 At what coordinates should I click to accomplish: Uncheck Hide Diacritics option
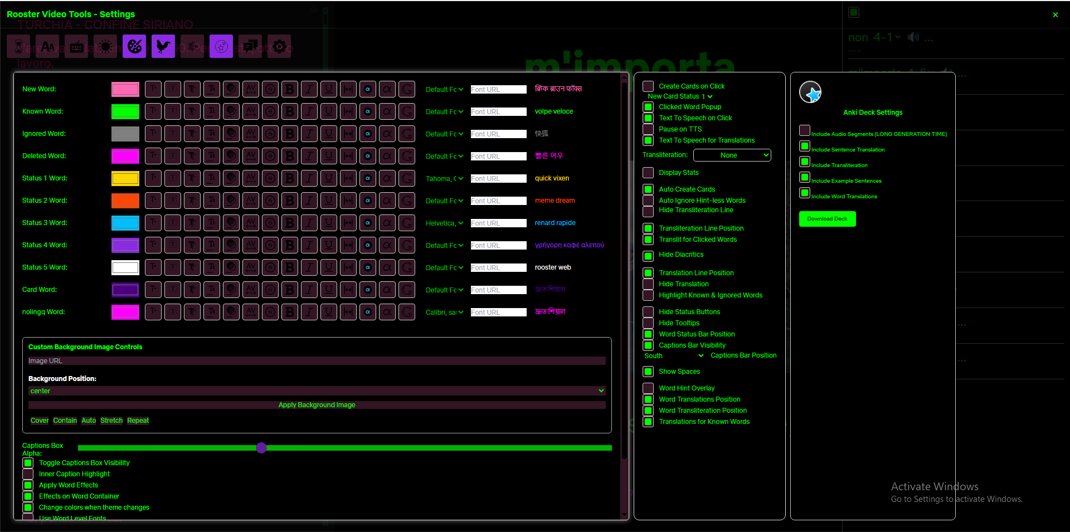648,256
